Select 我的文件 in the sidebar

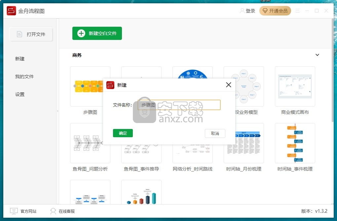pos(24,77)
